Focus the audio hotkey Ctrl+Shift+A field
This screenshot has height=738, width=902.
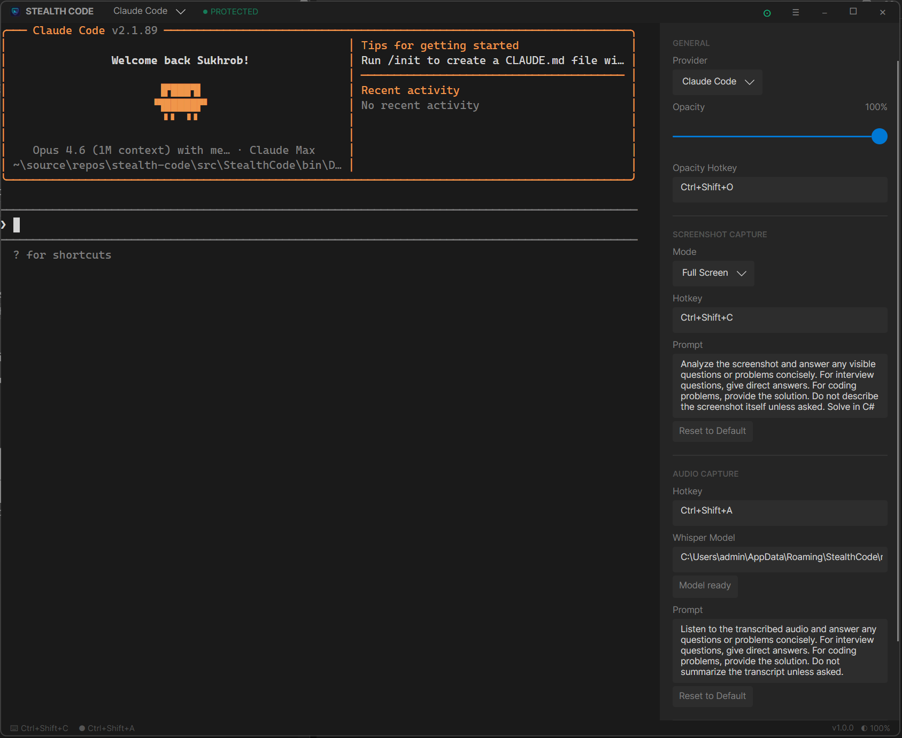pos(780,512)
